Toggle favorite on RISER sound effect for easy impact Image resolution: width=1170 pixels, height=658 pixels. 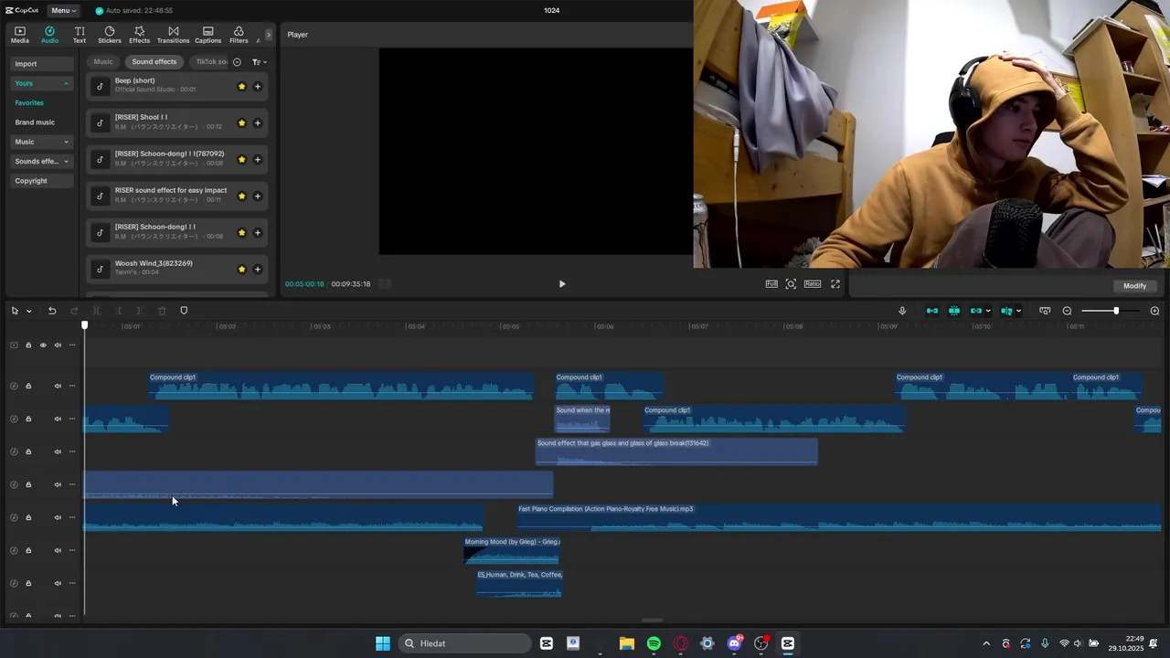[241, 196]
